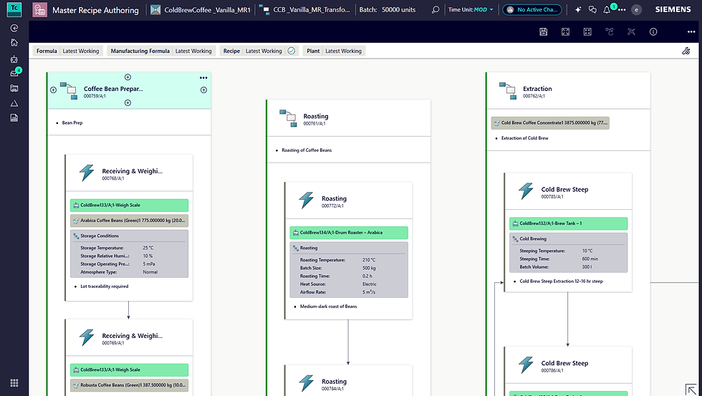Click the Robusta Coffee Beans (Green) material chip
Viewport: 702px width, 396px height.
[130, 385]
